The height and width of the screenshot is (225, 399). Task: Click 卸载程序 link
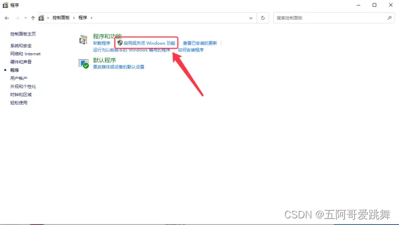pos(101,43)
